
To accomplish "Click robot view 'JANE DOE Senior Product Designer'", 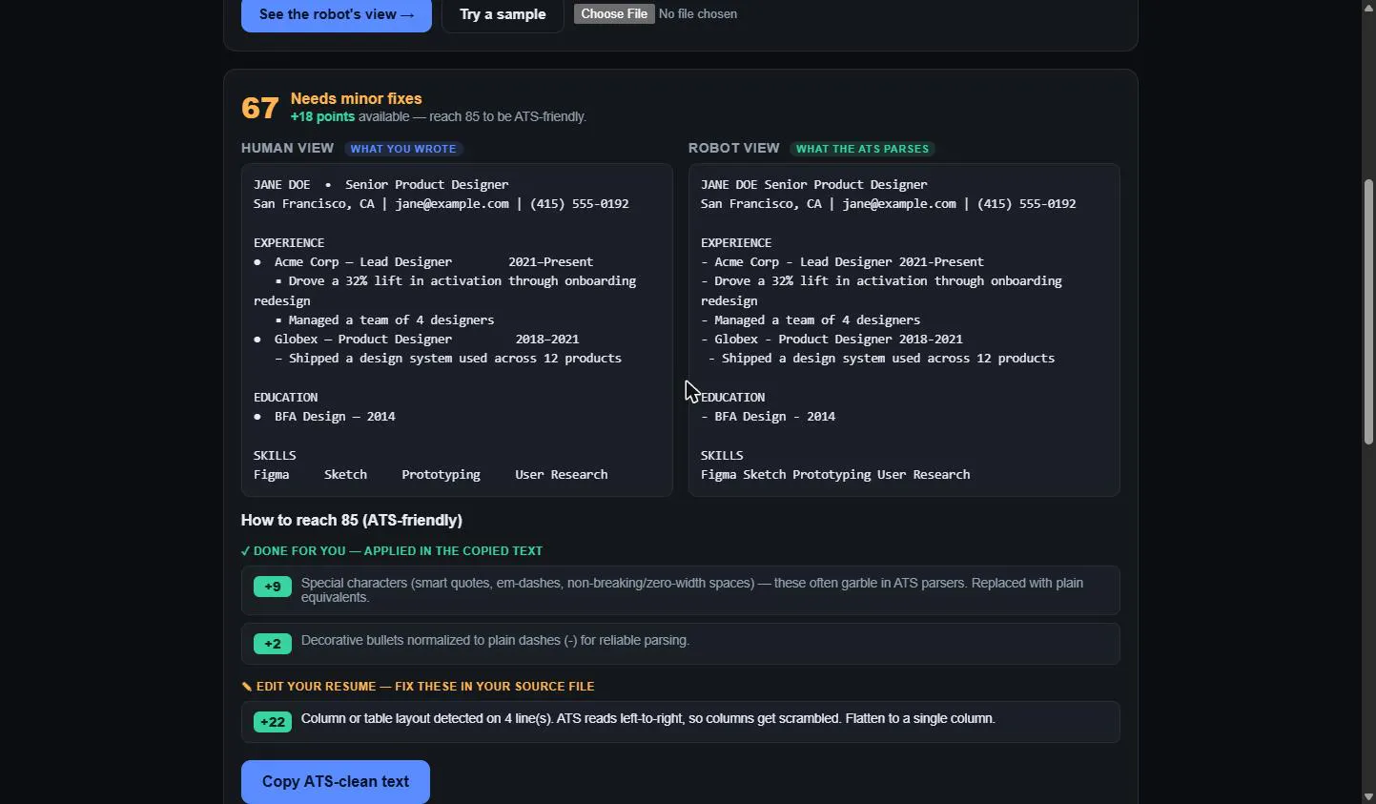I will (x=813, y=184).
